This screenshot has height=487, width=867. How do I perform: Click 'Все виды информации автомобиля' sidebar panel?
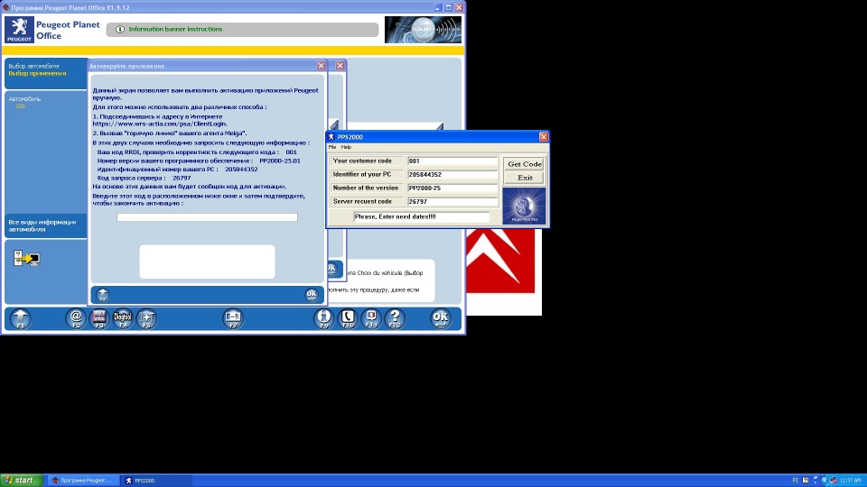[45, 225]
